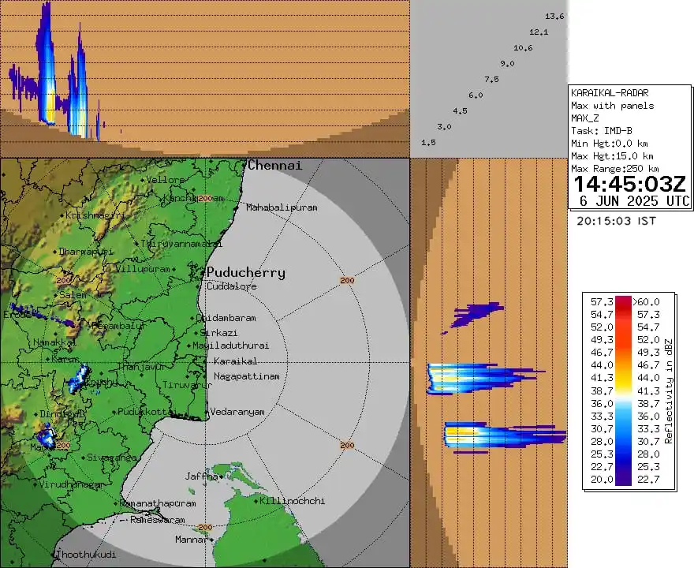Select the Thanjavur label
This screenshot has height=568, width=694.
[140, 367]
